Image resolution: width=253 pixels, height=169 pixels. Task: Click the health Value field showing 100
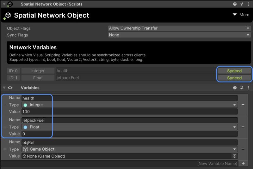130,112
